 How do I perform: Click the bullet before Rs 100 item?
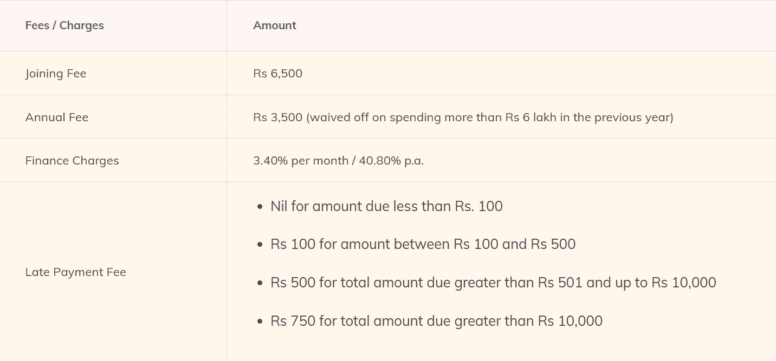(260, 245)
